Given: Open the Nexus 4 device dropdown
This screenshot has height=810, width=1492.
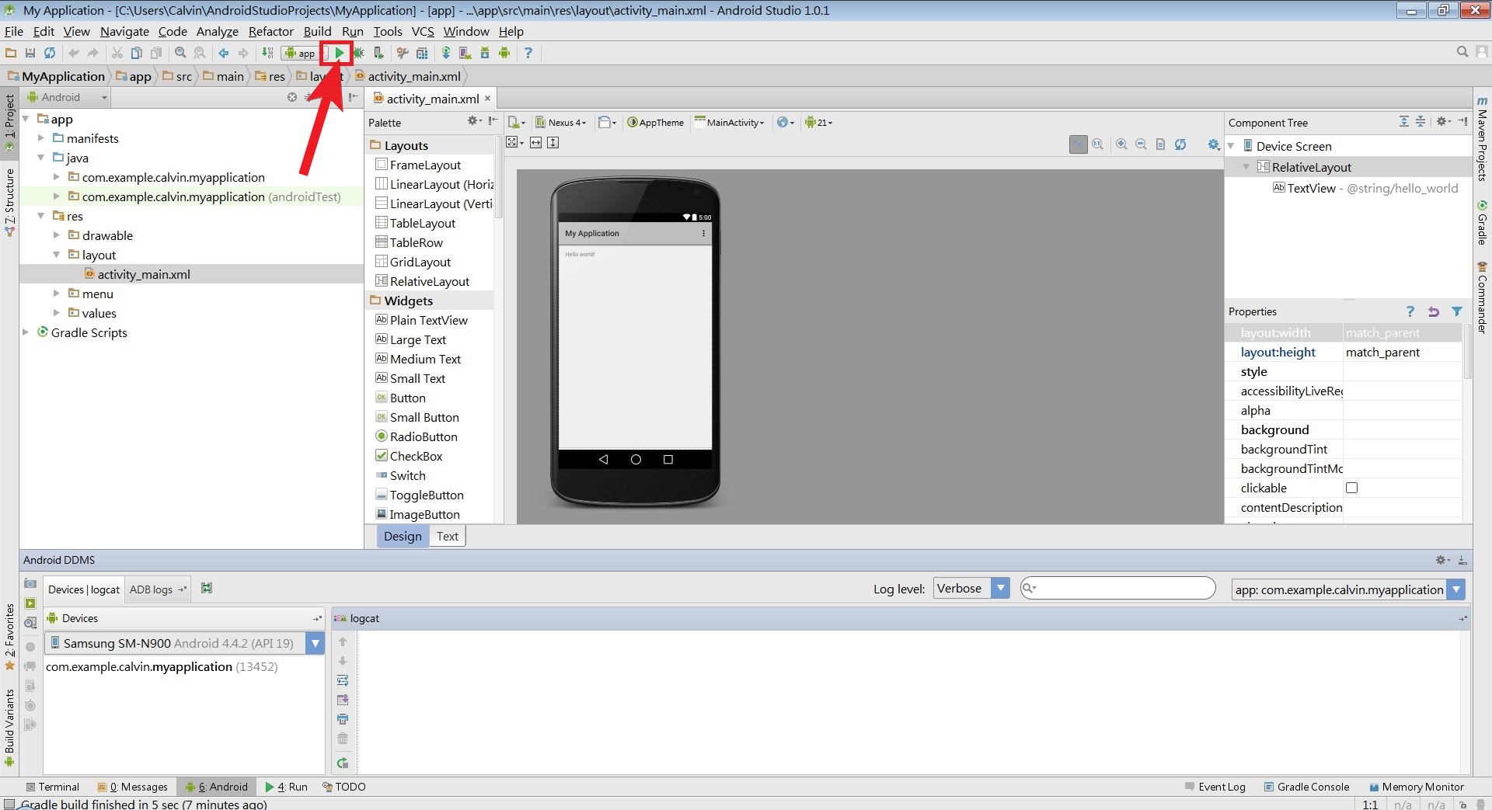Looking at the screenshot, I should [561, 122].
